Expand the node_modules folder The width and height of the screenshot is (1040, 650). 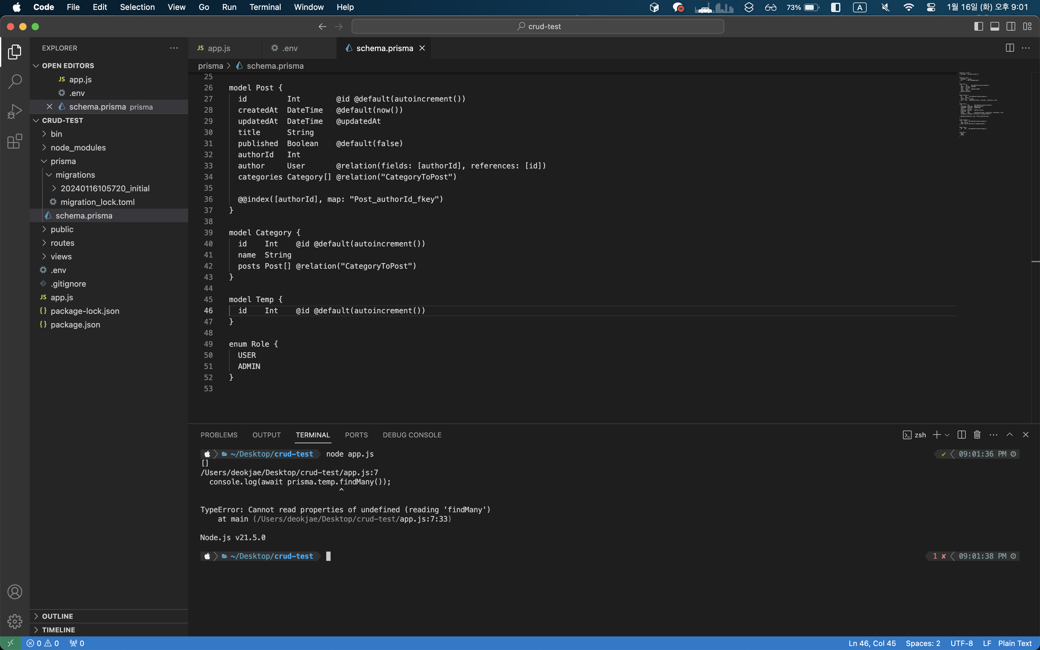coord(78,147)
